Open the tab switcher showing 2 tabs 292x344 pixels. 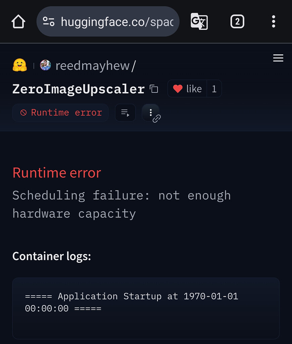237,21
